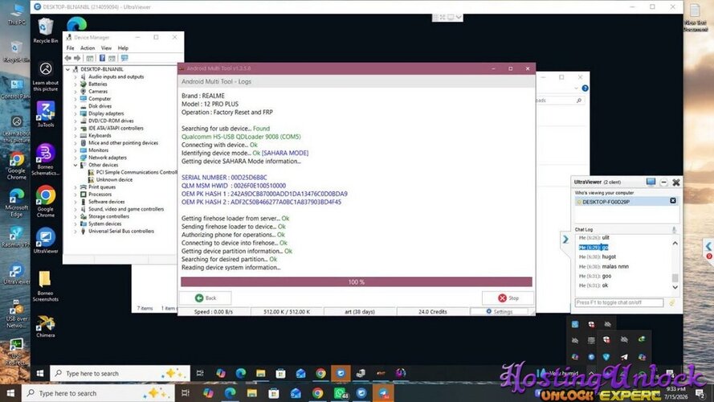
Task: Select DESKTOP-FG0D29P in the viewing list
Action: pyautogui.click(x=626, y=202)
